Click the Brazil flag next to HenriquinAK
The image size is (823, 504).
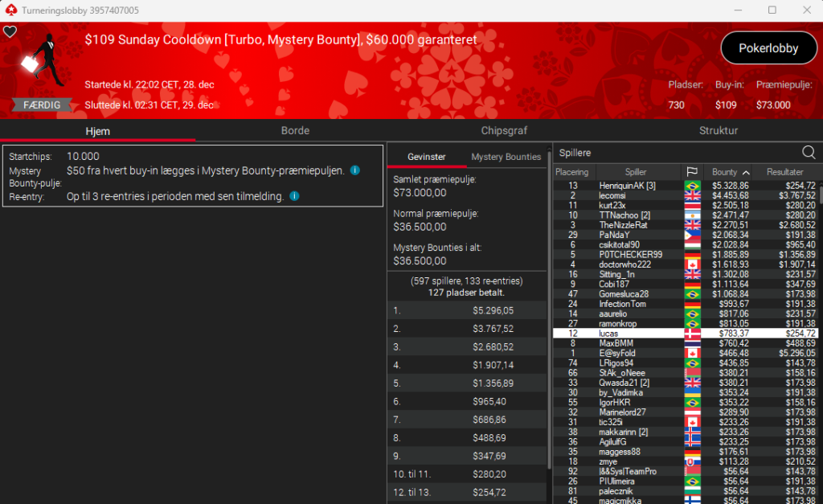691,186
